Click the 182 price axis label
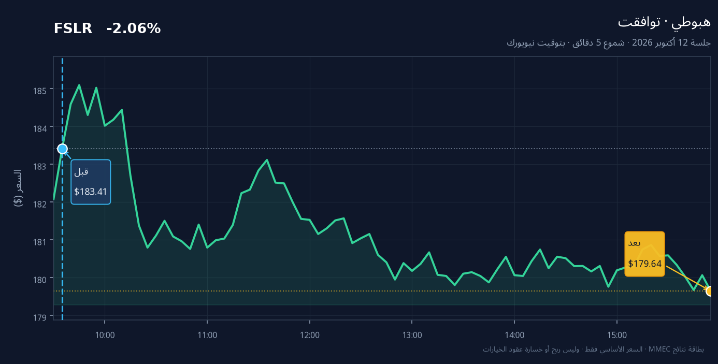Image resolution: width=718 pixels, height=364 pixels. (x=41, y=203)
